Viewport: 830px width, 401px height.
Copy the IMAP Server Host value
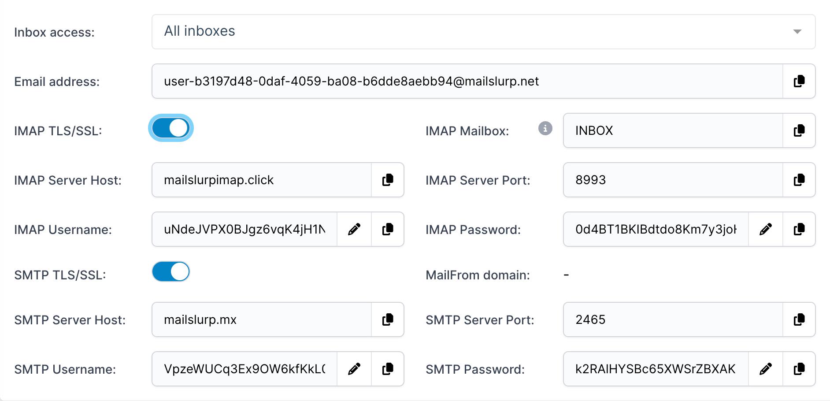click(x=387, y=180)
